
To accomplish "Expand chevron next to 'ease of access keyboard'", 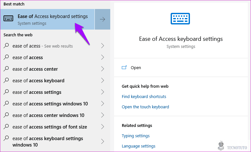I will pyautogui.click(x=103, y=80).
